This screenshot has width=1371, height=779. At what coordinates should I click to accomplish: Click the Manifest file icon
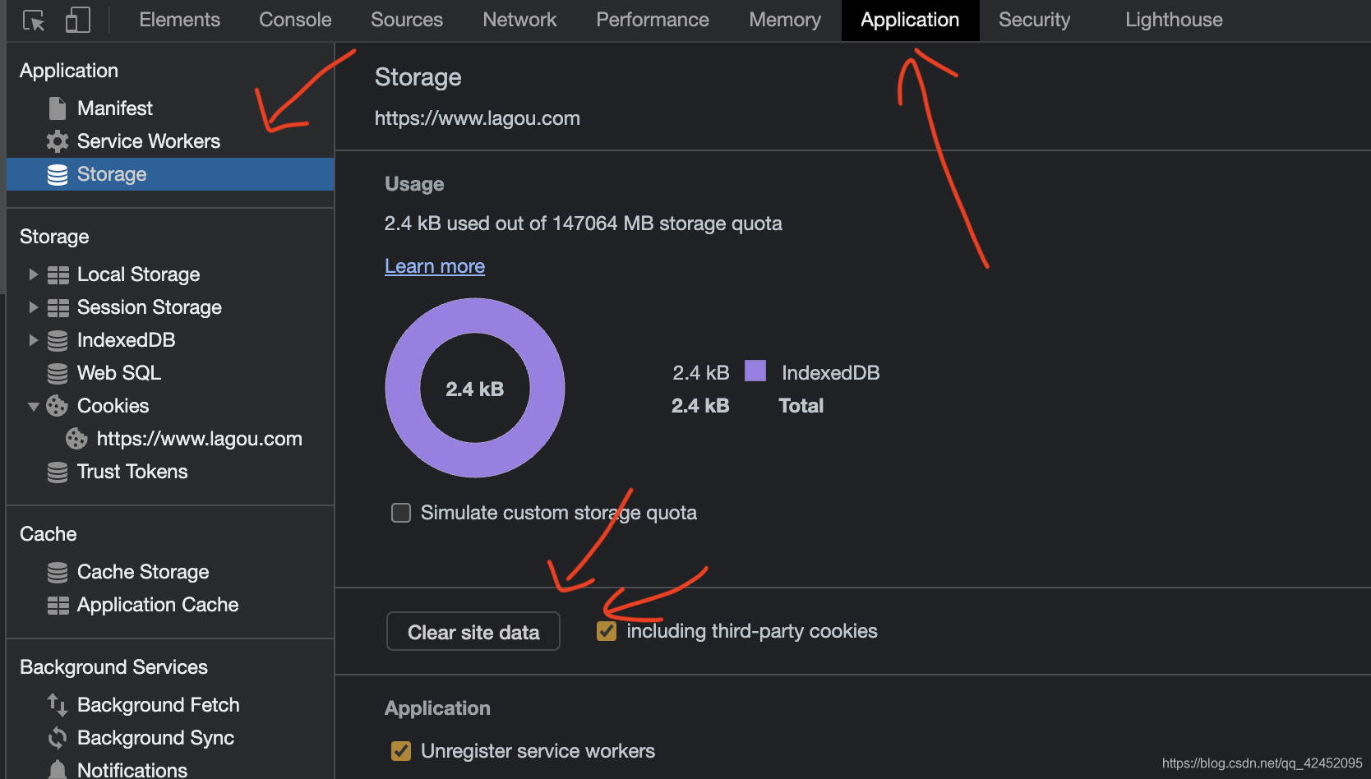pos(58,108)
